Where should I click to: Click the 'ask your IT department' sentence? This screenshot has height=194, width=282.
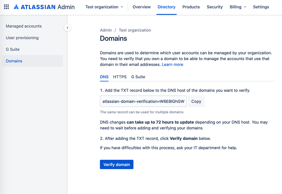click(x=168, y=148)
